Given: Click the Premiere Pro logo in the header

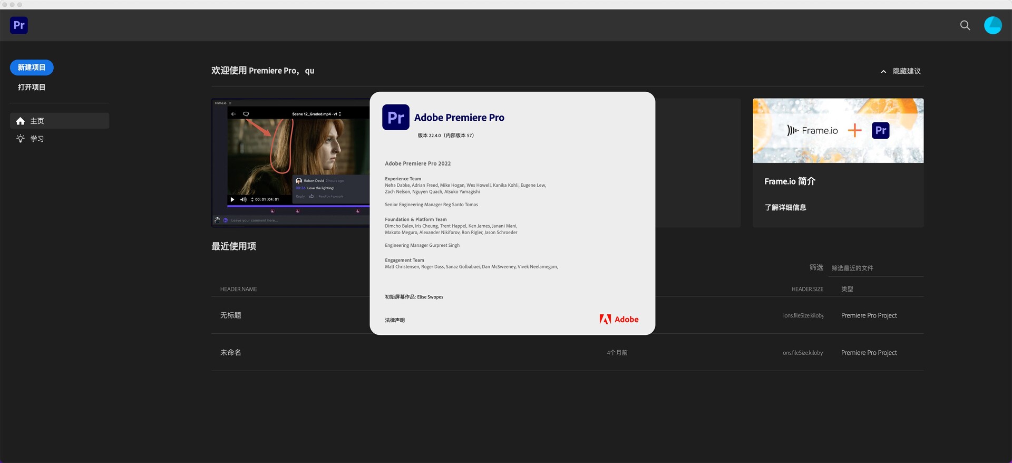Looking at the screenshot, I should click(x=19, y=25).
